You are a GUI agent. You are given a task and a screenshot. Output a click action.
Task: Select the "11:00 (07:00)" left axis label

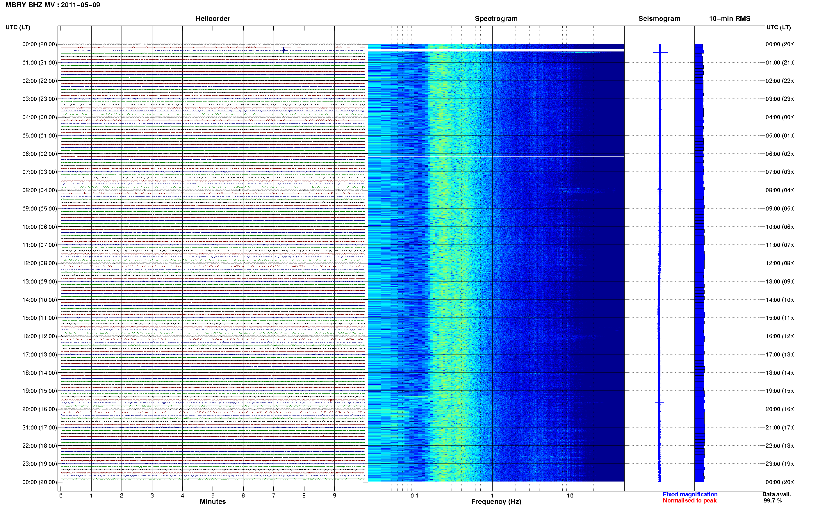pyautogui.click(x=40, y=245)
